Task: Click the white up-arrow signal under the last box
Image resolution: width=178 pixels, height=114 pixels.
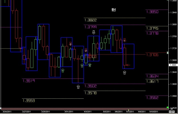Action: click(124, 73)
